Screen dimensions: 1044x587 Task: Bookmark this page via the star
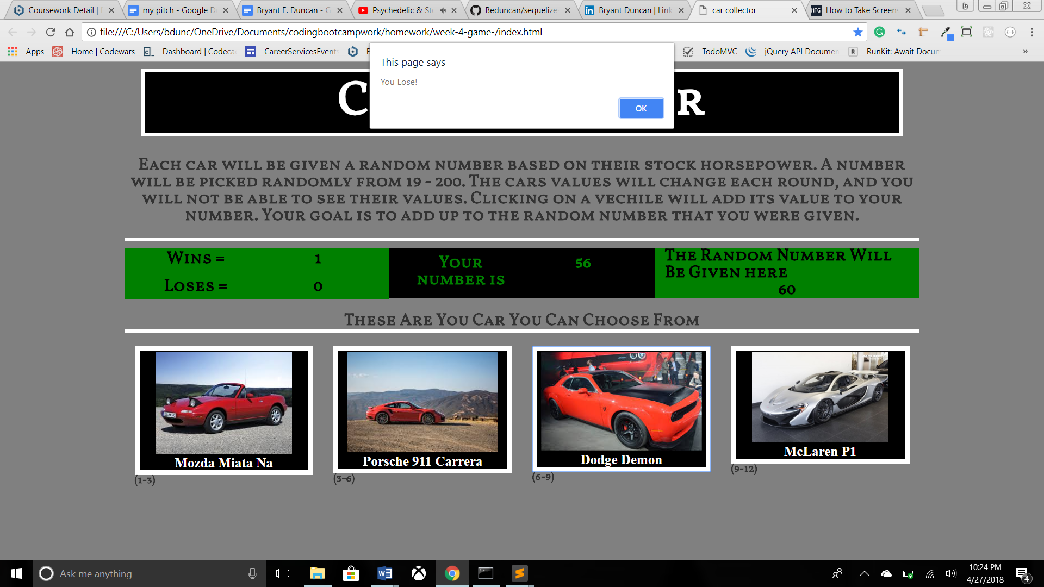(x=858, y=32)
